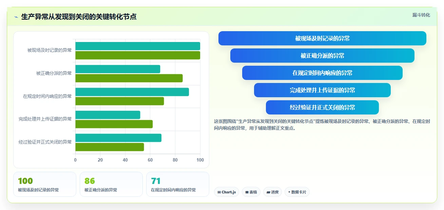
Task: Click x-axis tick label 0
Action: [75, 160]
